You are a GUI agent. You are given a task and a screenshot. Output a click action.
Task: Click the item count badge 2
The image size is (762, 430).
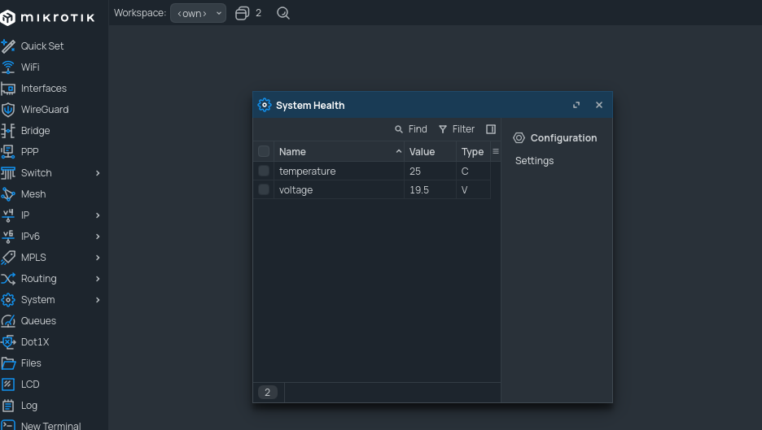tap(267, 392)
